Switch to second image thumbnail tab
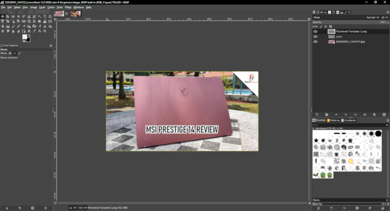The image size is (390, 211). [x=75, y=14]
